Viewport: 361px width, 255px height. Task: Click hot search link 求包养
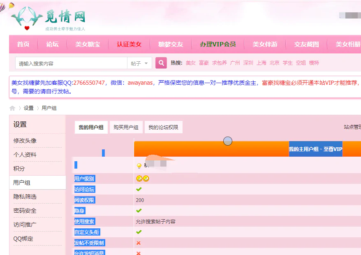point(220,63)
